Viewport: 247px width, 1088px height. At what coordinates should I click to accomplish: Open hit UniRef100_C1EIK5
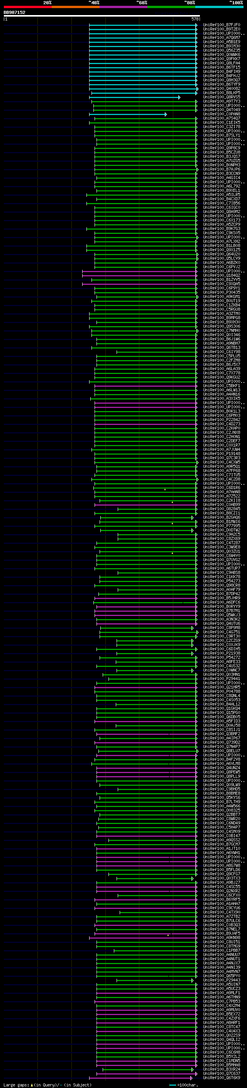click(x=221, y=122)
